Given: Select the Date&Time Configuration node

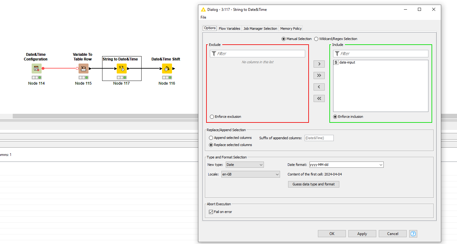Looking at the screenshot, I should click(x=36, y=68).
